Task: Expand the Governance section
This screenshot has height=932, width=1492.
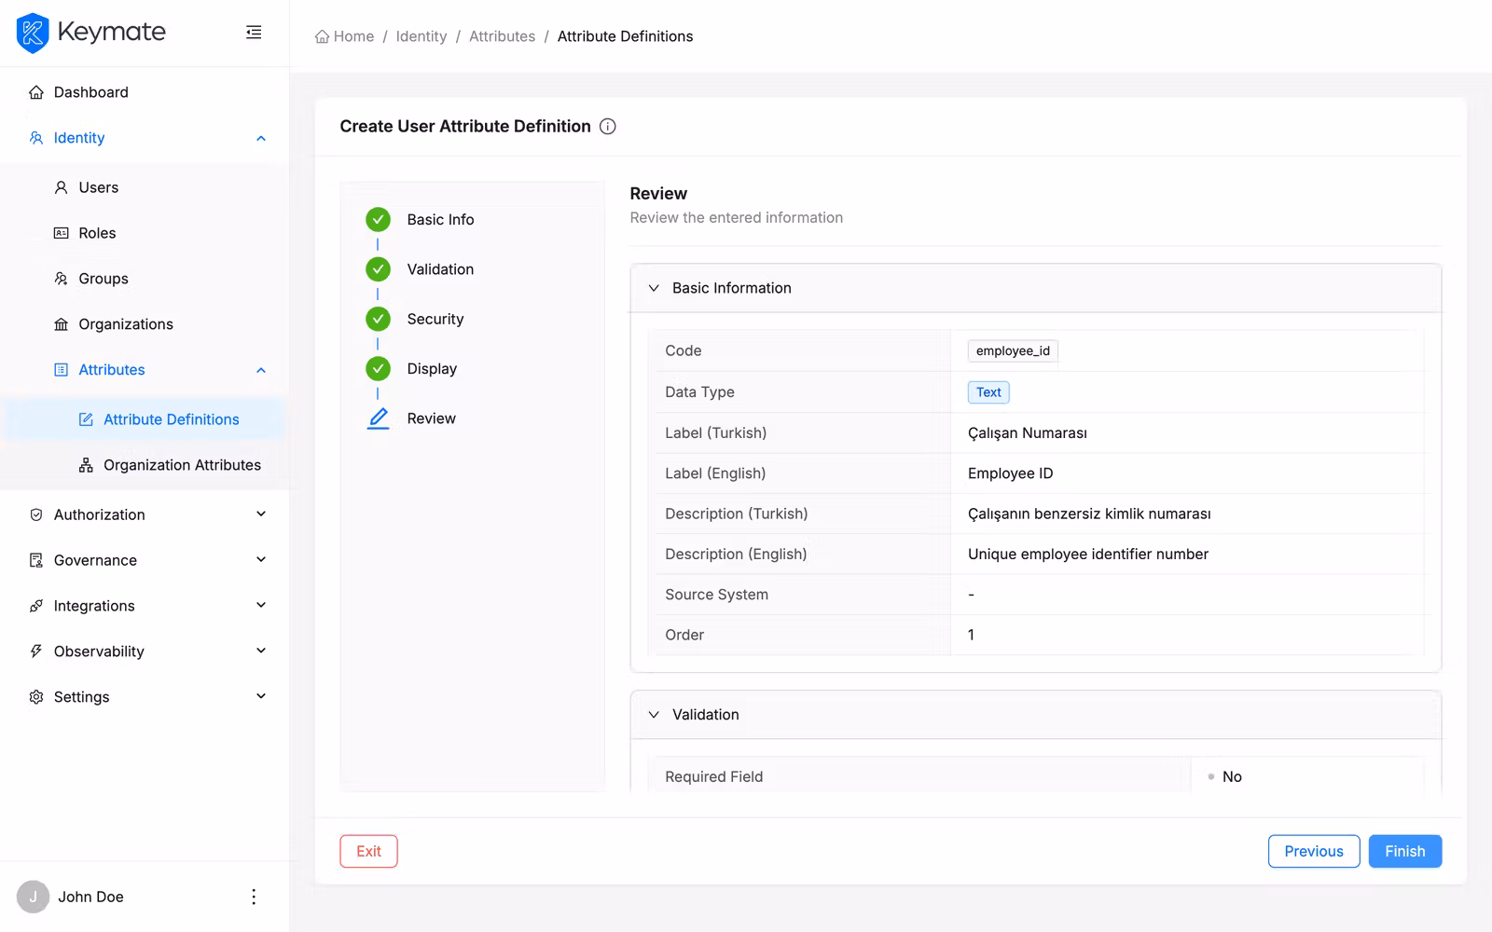Action: click(x=260, y=559)
